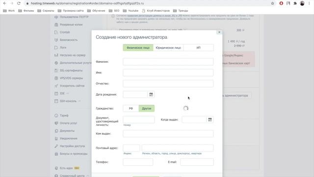Focus the Фамилия input field
The image size is (314, 177).
pos(168,62)
